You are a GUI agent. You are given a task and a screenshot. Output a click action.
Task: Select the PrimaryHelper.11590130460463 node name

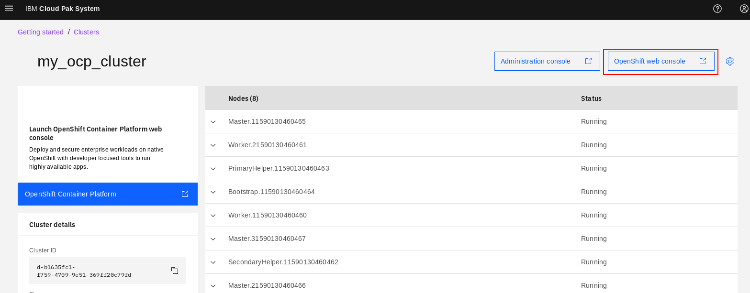[279, 168]
